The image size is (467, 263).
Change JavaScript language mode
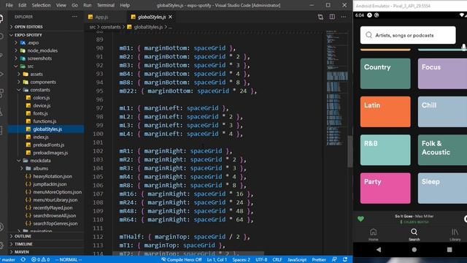(x=297, y=260)
